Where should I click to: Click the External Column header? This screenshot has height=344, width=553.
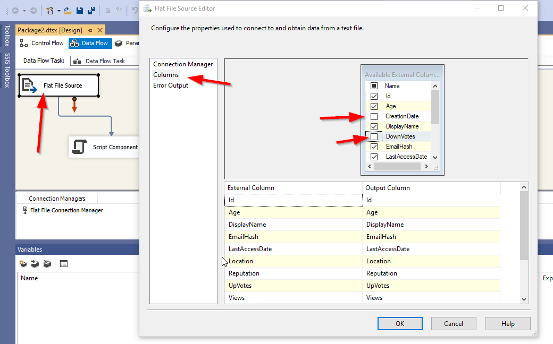[294, 188]
